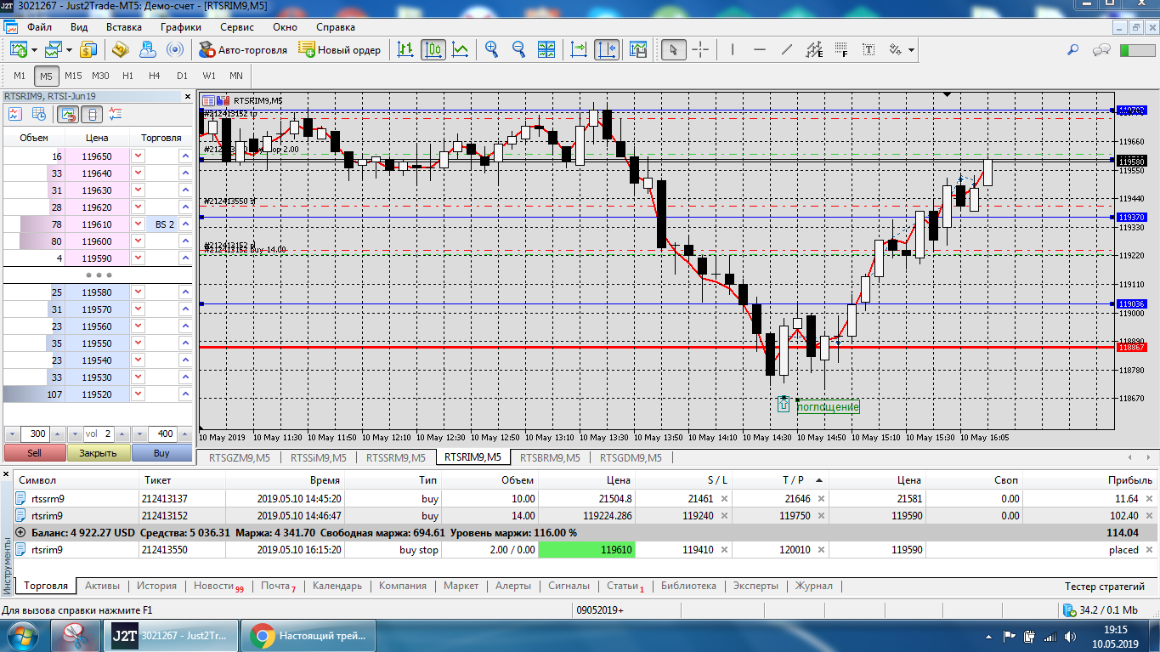Zoom out of the chart
Image resolution: width=1160 pixels, height=652 pixels.
pos(518,49)
